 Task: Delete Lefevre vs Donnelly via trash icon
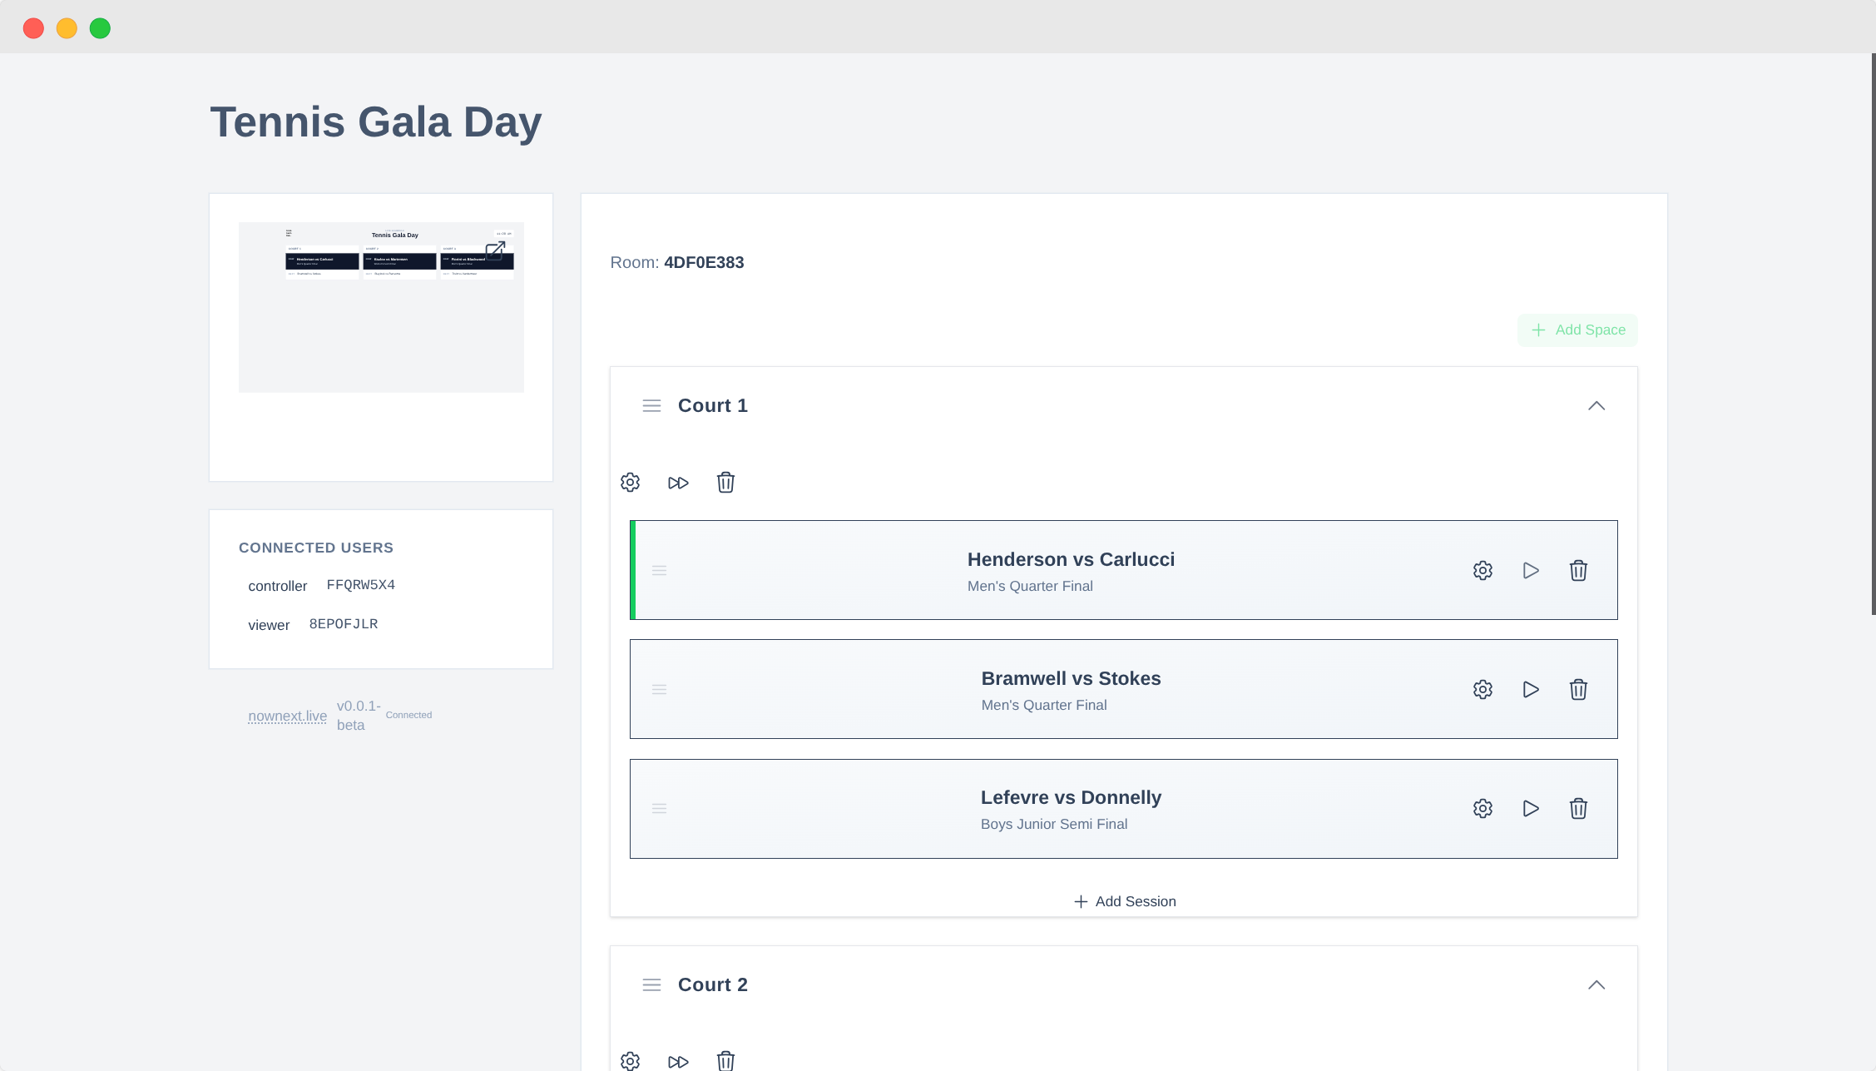coord(1578,808)
